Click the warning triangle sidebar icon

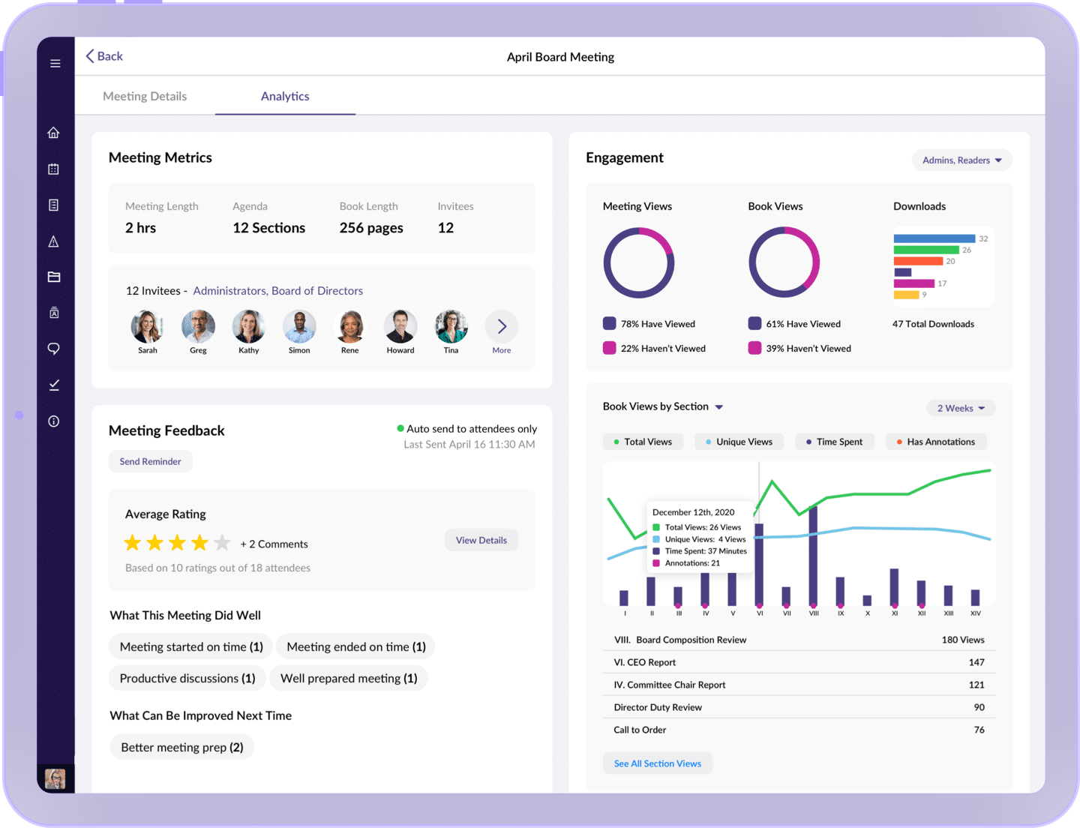[54, 241]
